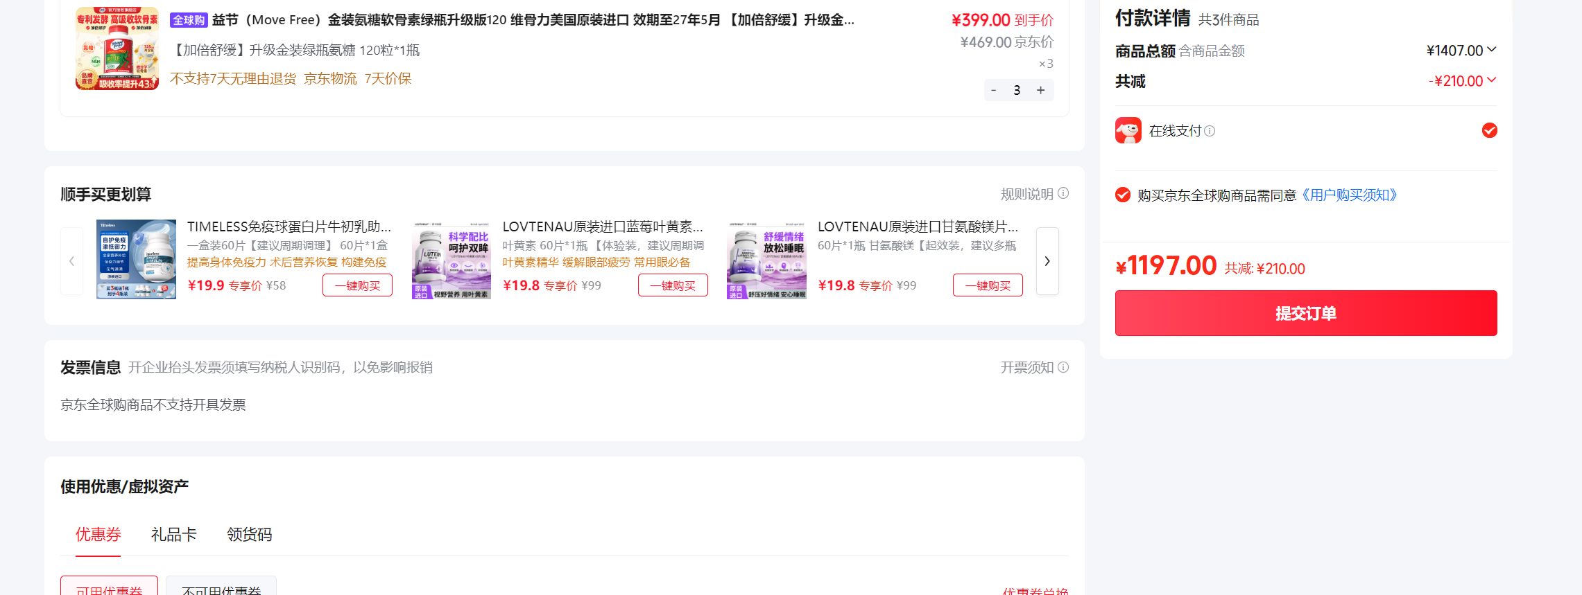Click 一键购买 for LOVTENAU蓝莓叶黄素

(673, 285)
